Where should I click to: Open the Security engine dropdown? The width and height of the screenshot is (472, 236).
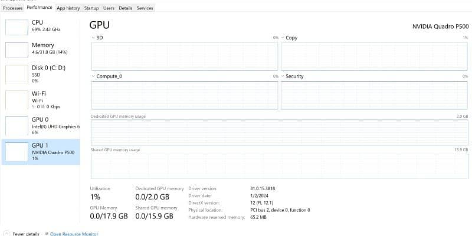(283, 77)
